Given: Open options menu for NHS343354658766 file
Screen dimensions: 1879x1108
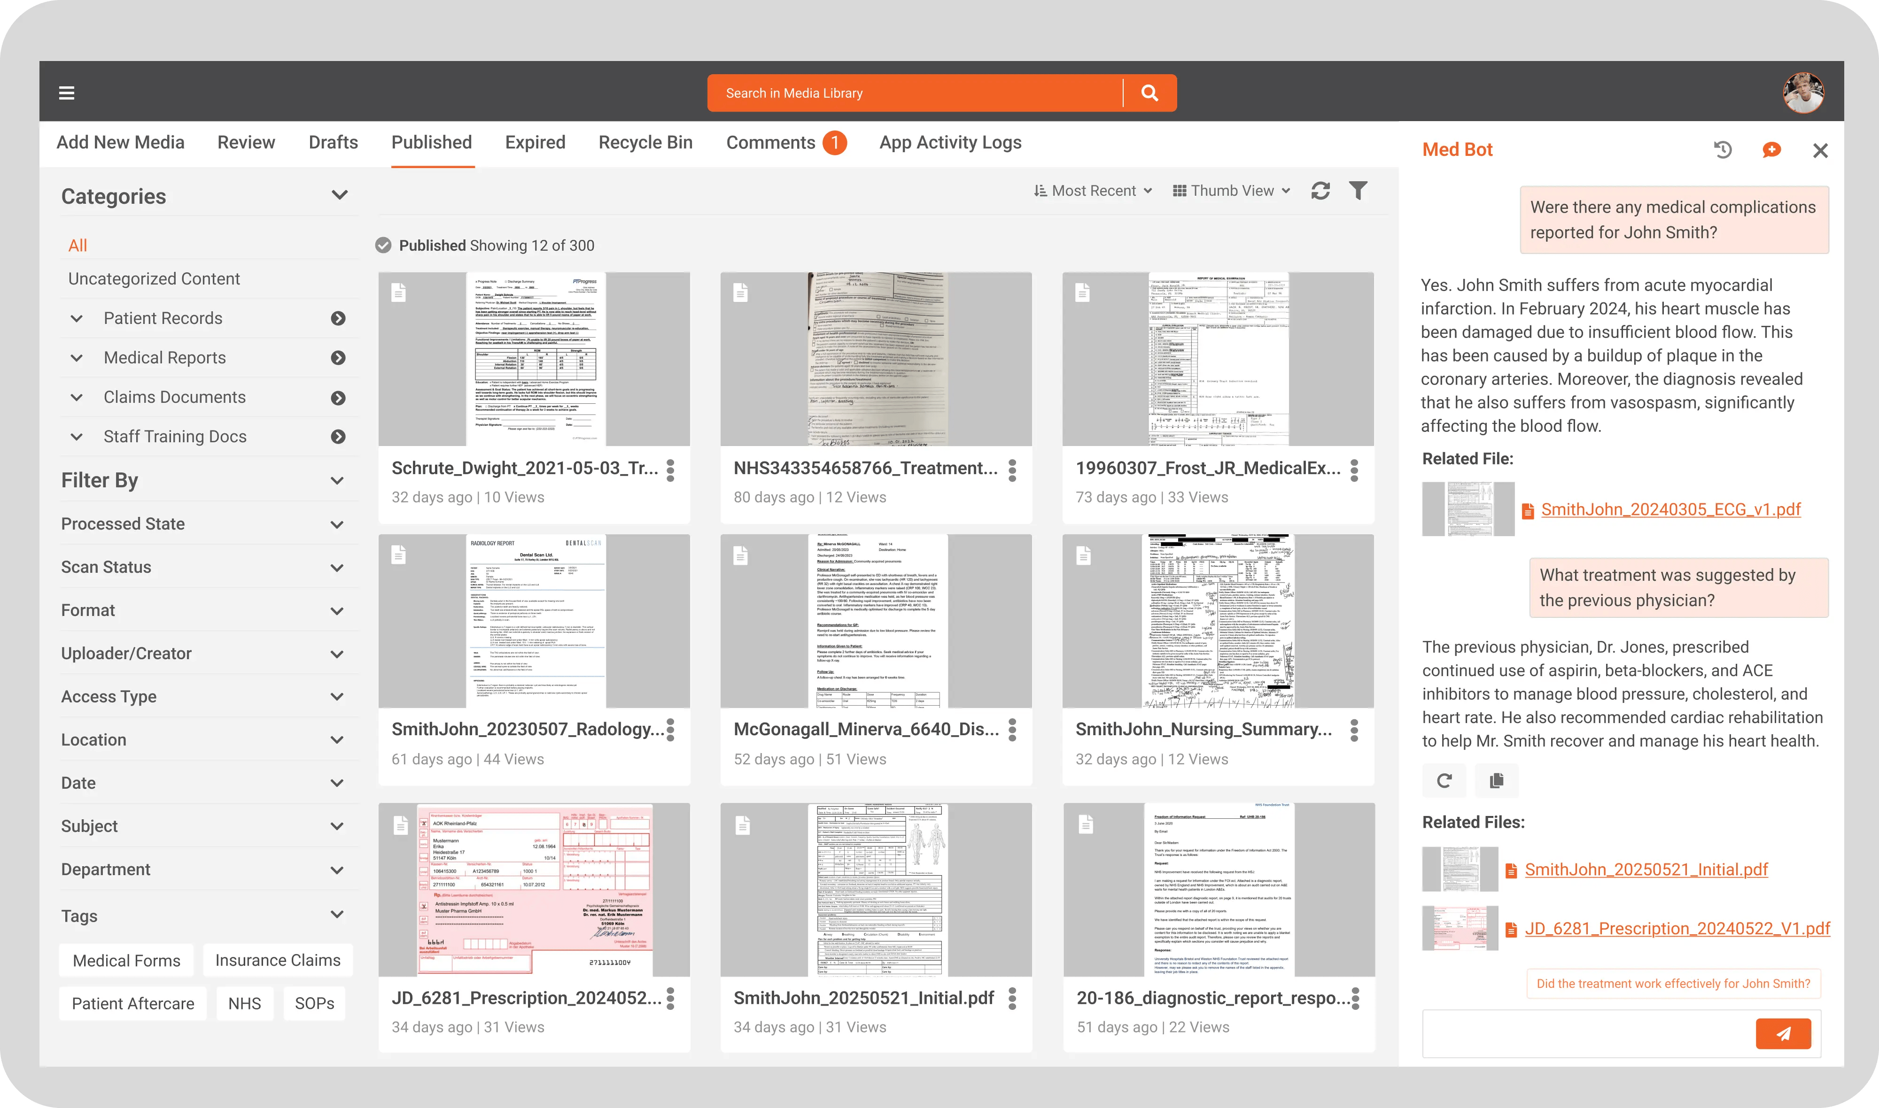Looking at the screenshot, I should pos(1013,470).
